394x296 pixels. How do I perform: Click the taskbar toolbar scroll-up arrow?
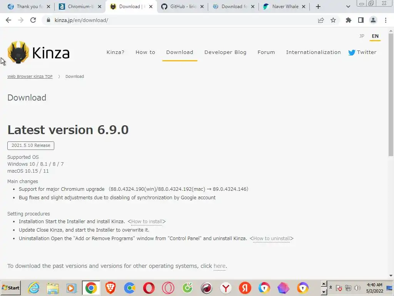point(324,284)
